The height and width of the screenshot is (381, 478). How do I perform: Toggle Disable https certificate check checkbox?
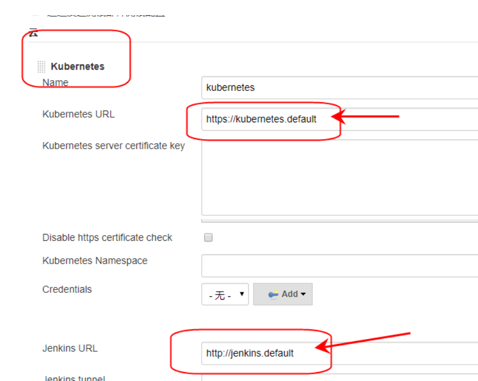pos(208,237)
